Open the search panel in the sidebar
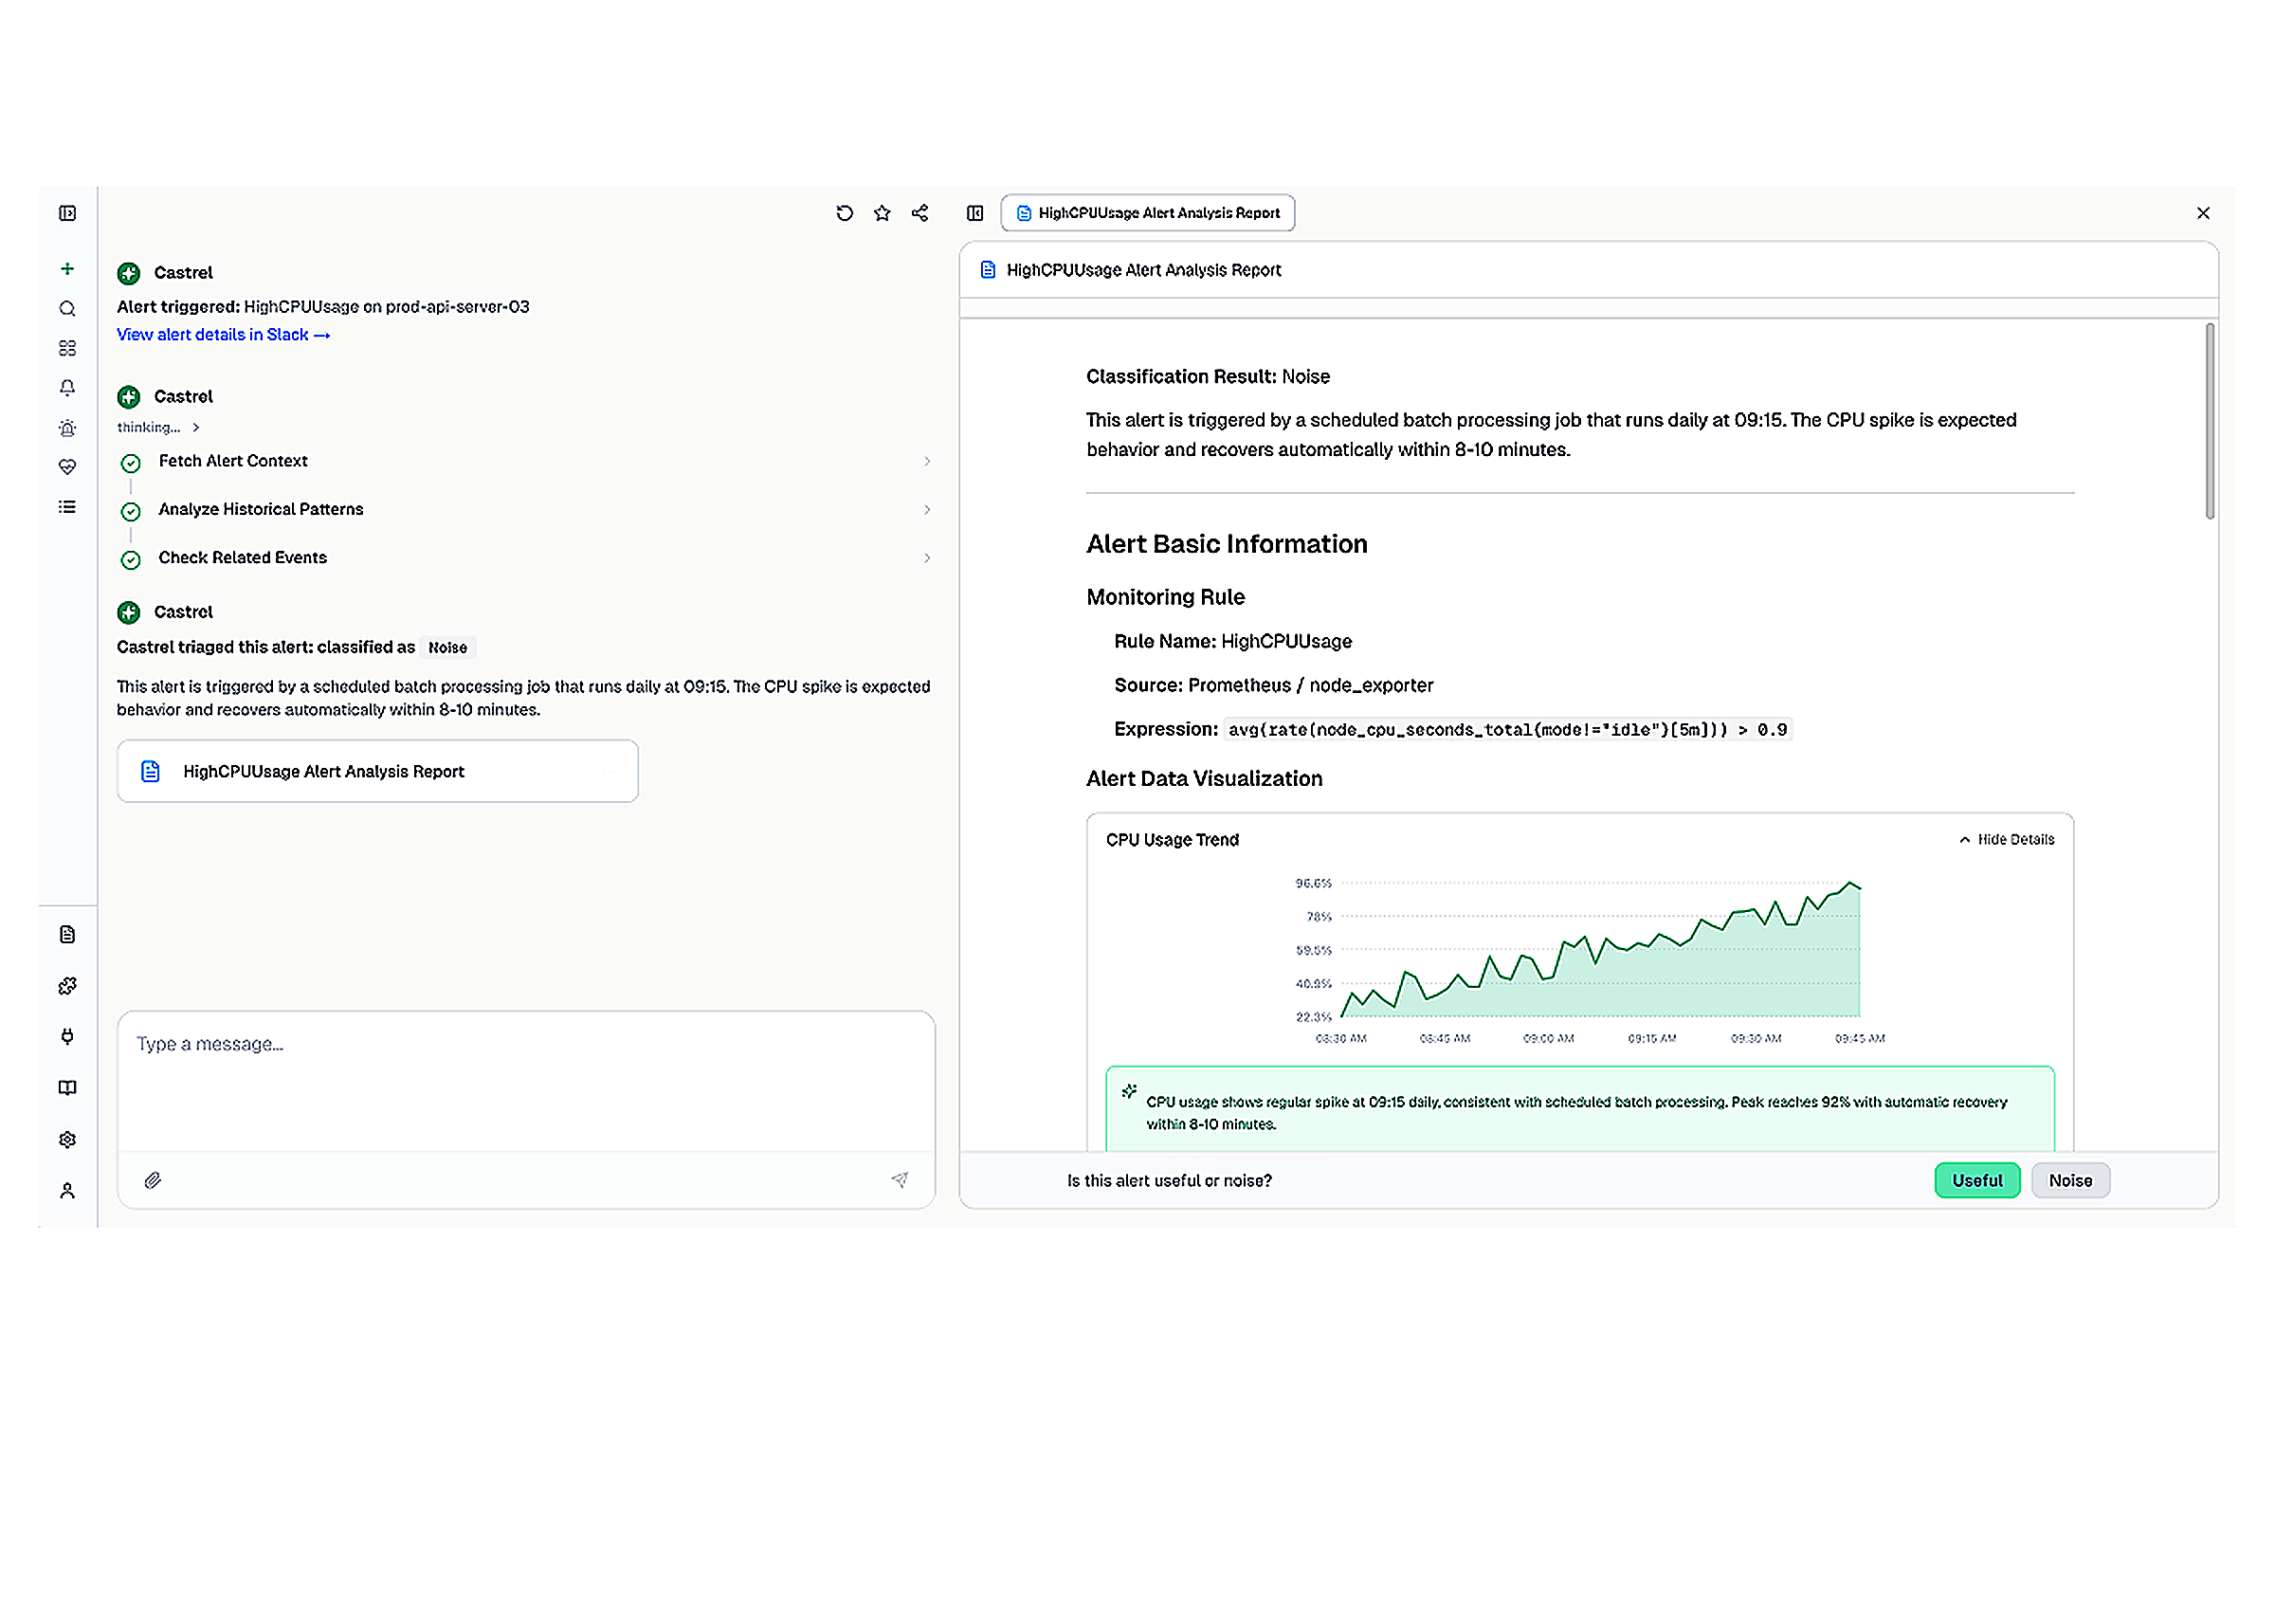The image size is (2275, 1606). point(67,308)
